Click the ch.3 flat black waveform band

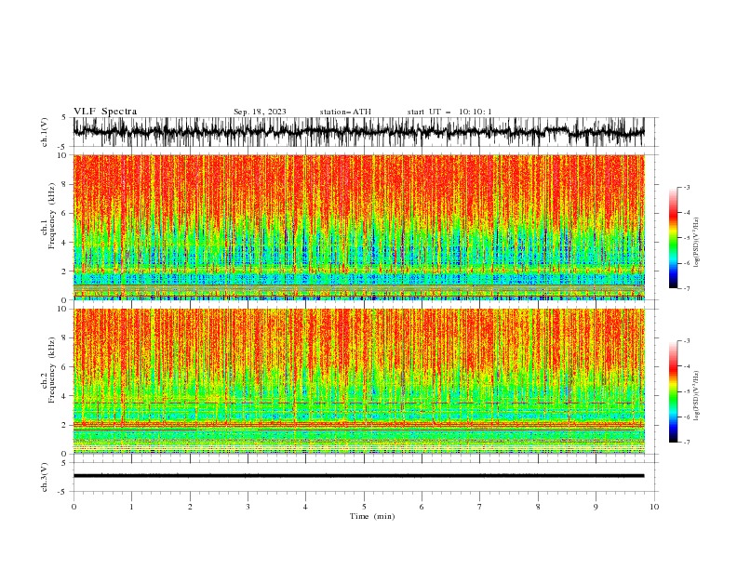coord(358,476)
